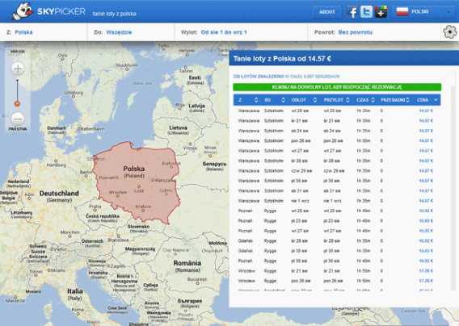Click the Polish flag icon

[402, 11]
